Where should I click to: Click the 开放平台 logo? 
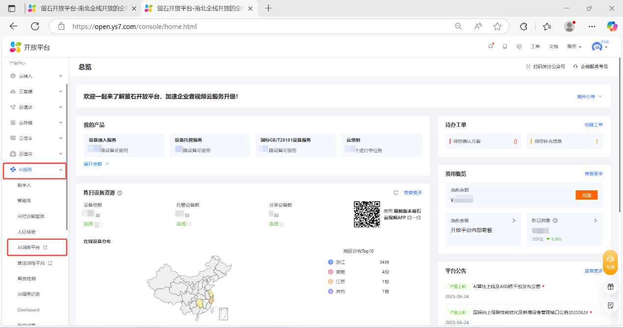coord(30,47)
